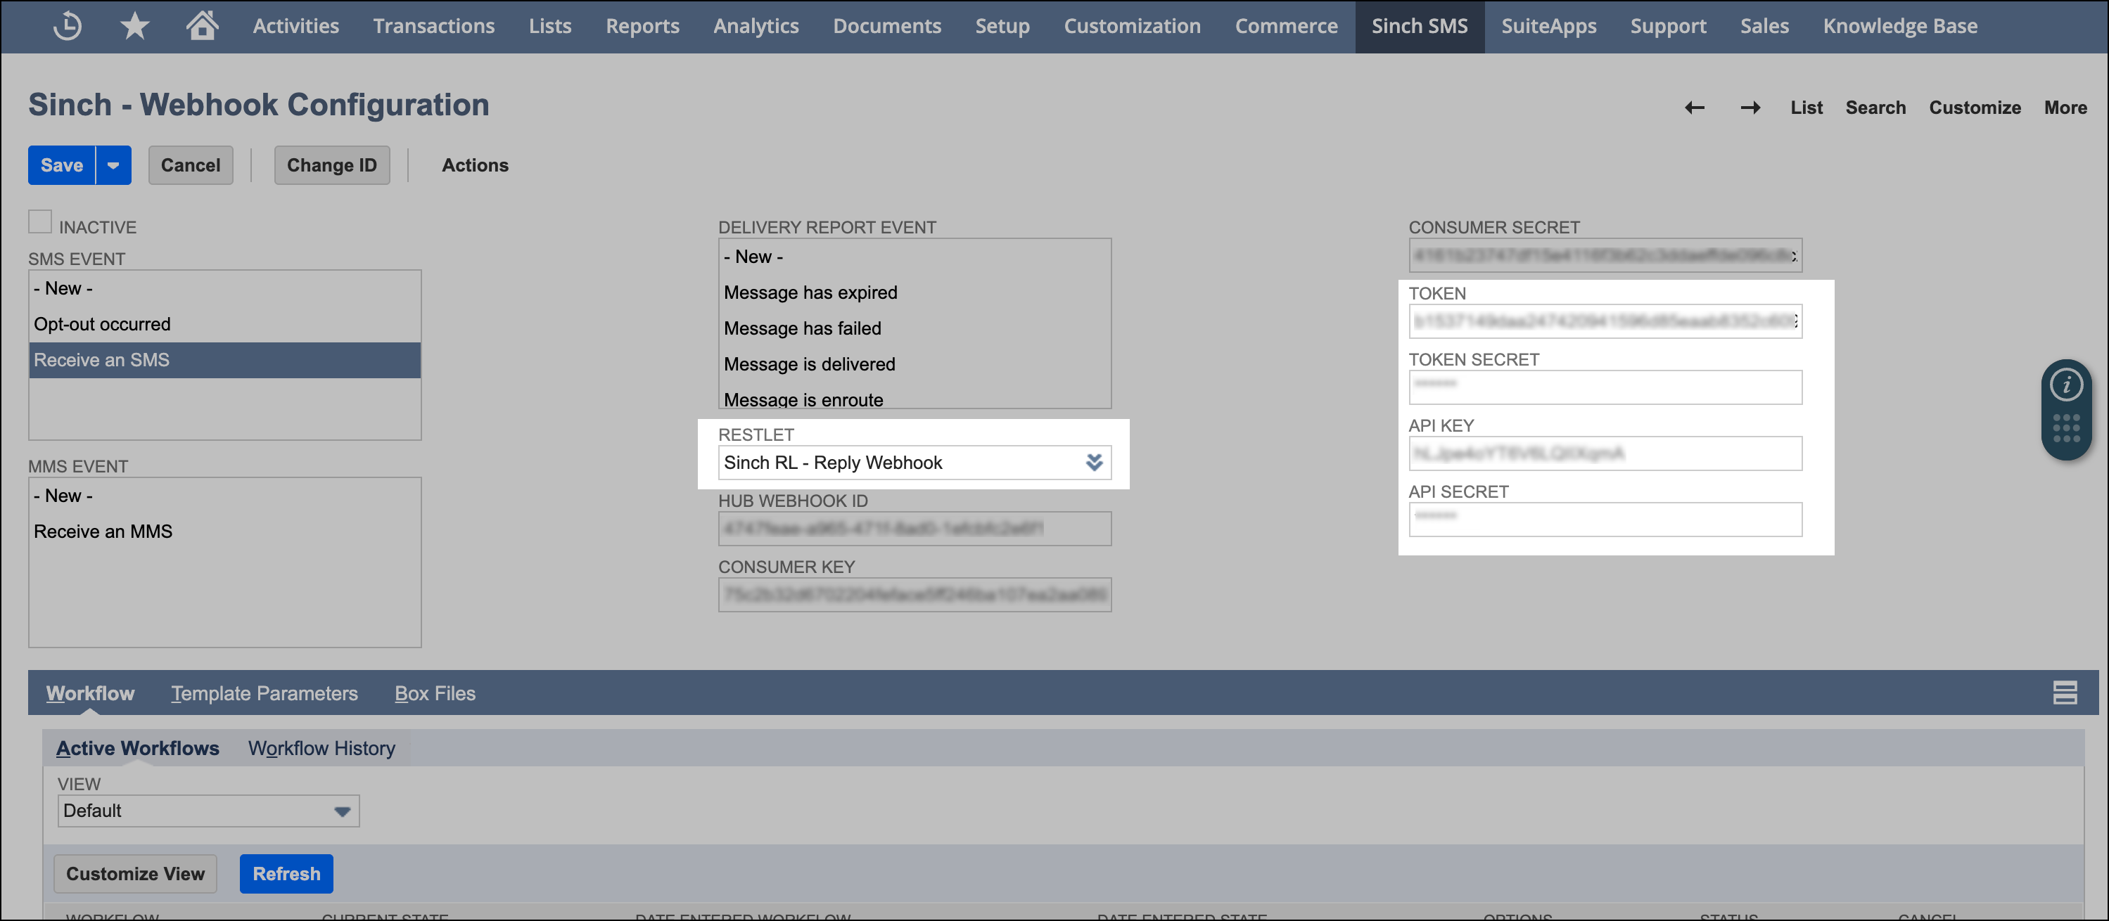This screenshot has width=2109, height=921.
Task: Open the Save button dropdown arrow
Action: pos(114,165)
